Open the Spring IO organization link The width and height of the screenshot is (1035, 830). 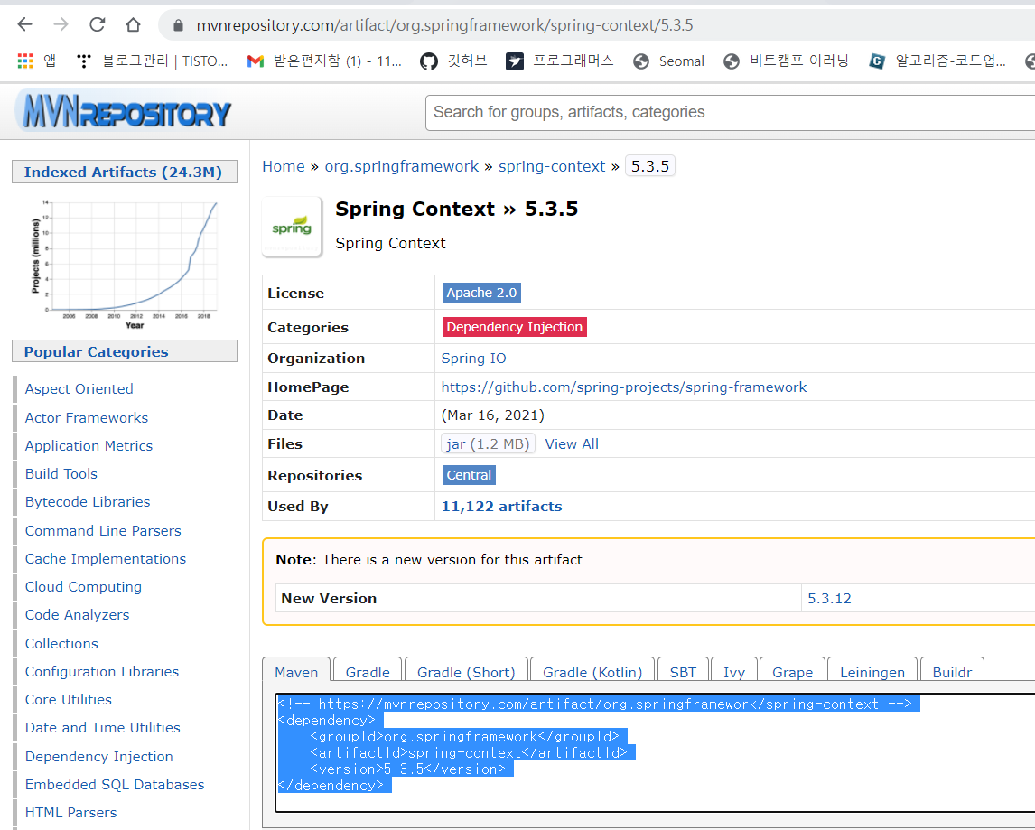[473, 358]
